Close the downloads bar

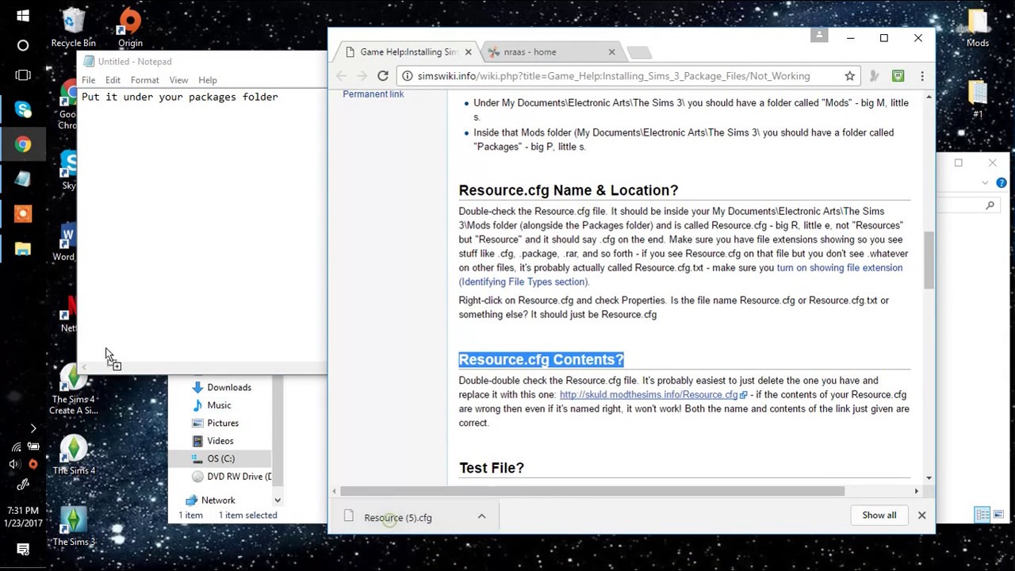(921, 515)
